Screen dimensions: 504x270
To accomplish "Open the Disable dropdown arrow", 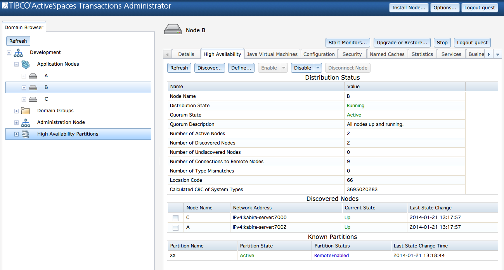I will point(318,68).
